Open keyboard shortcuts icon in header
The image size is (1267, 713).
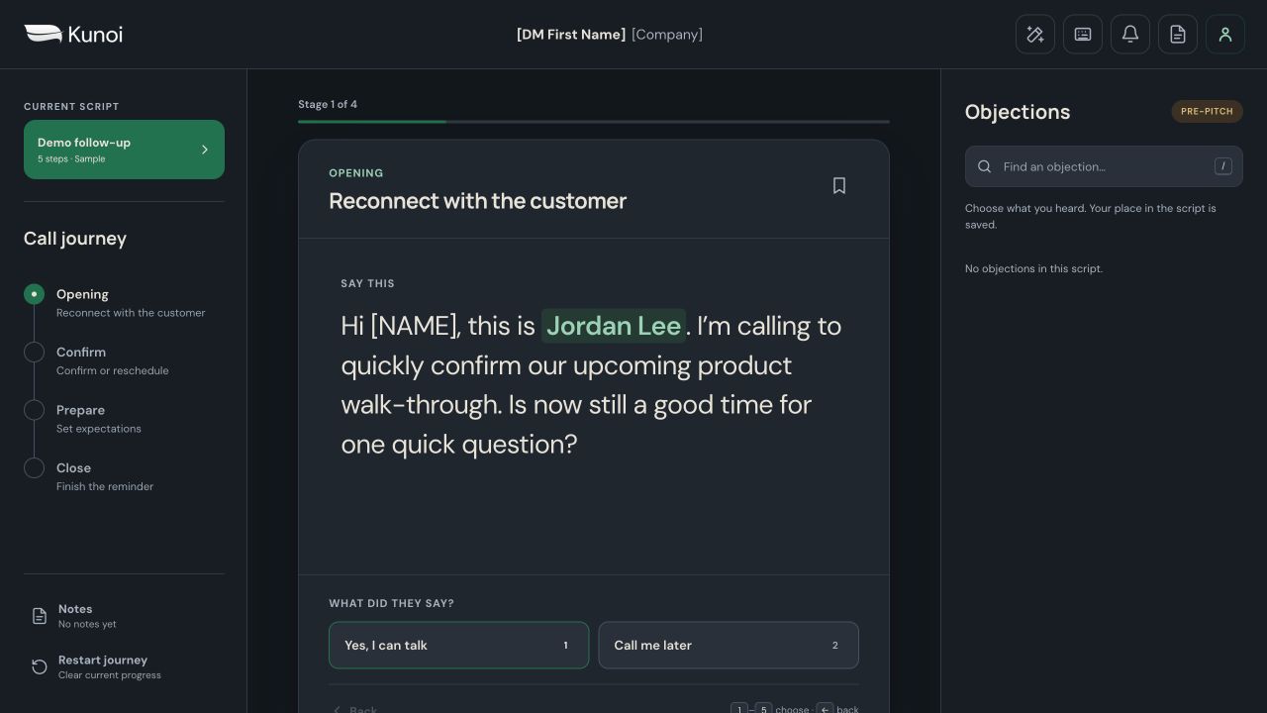tap(1083, 35)
